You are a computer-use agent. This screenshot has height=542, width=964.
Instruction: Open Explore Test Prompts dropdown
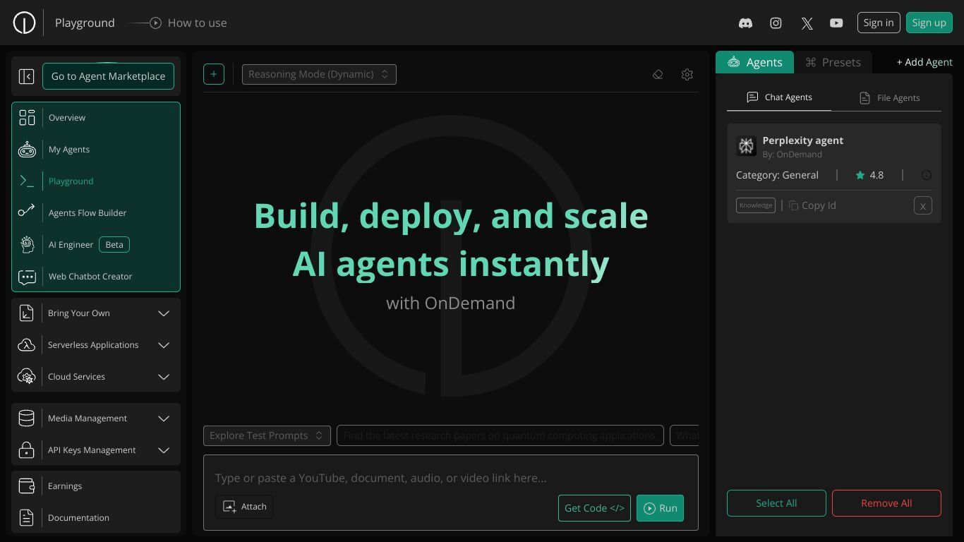[x=267, y=435]
